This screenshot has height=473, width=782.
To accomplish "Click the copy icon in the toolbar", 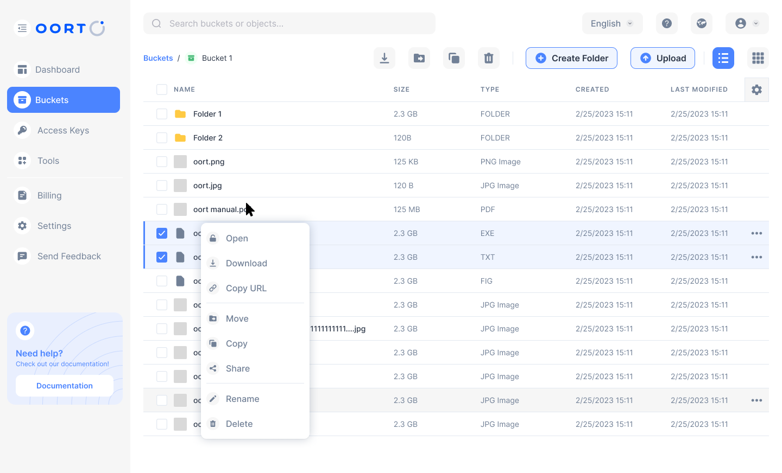I will [x=454, y=58].
